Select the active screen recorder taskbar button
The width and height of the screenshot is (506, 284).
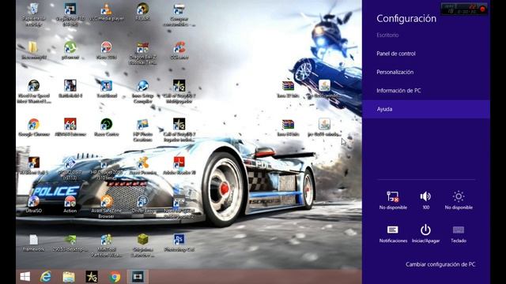138,277
